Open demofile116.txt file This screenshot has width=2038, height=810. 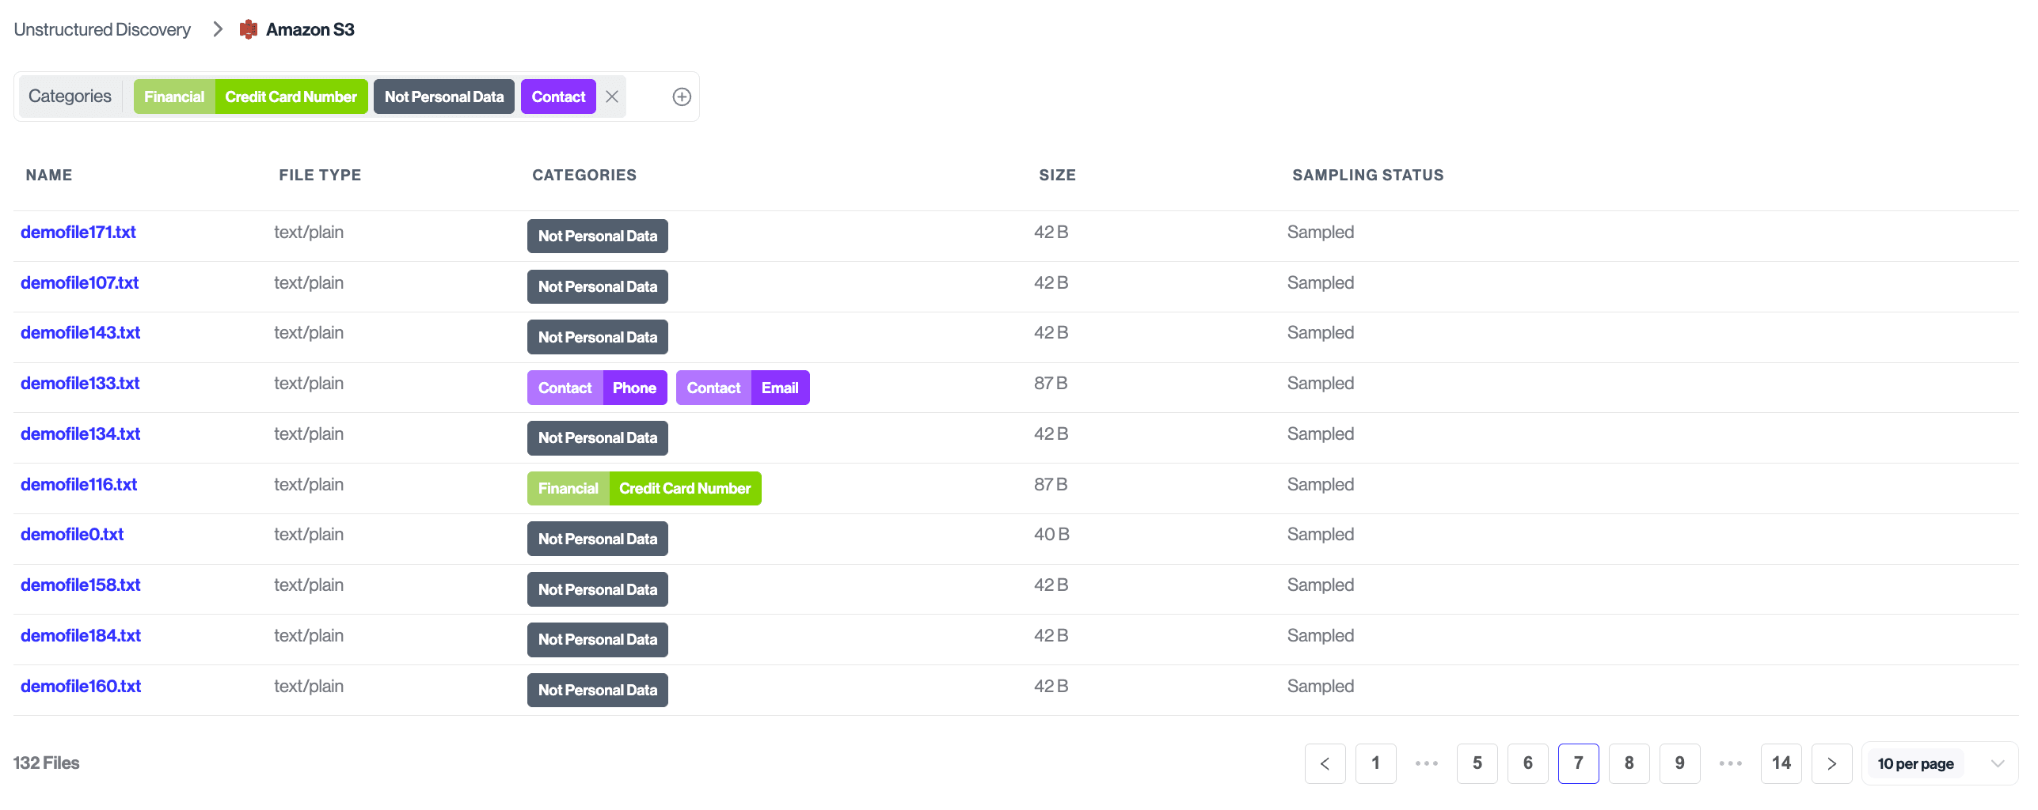(x=78, y=485)
